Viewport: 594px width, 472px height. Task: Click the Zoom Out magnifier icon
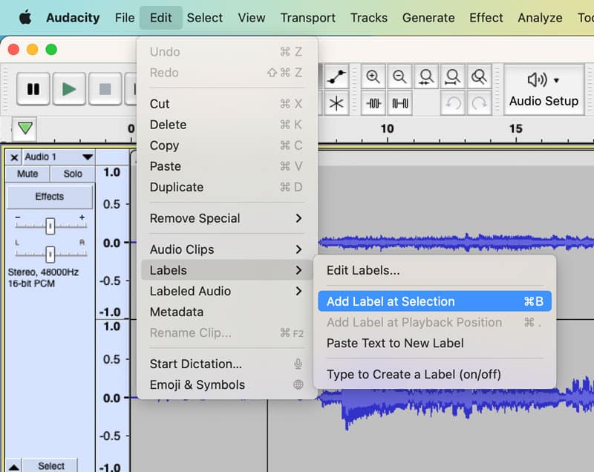[400, 76]
